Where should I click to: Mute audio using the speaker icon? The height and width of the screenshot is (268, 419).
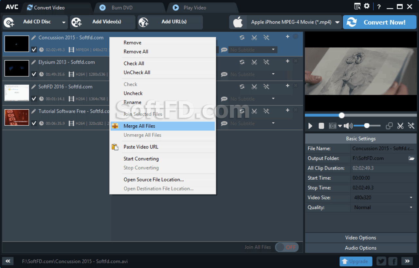click(x=348, y=126)
